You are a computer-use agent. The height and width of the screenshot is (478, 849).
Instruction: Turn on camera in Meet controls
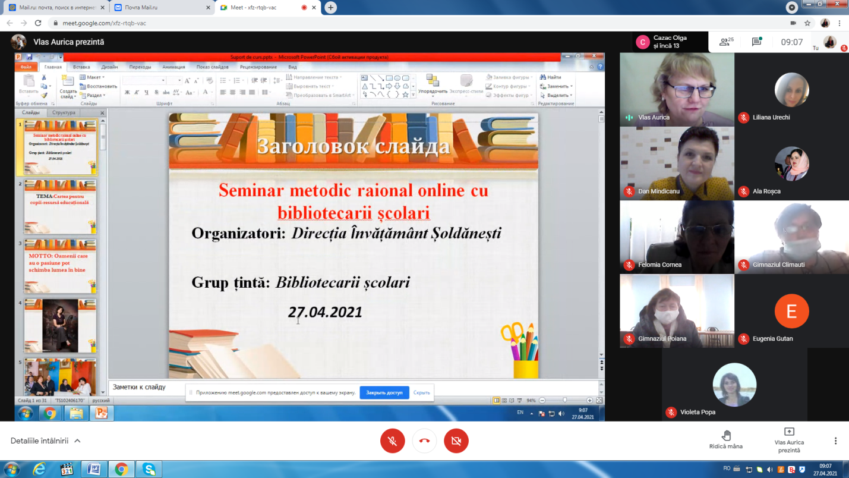[456, 441]
